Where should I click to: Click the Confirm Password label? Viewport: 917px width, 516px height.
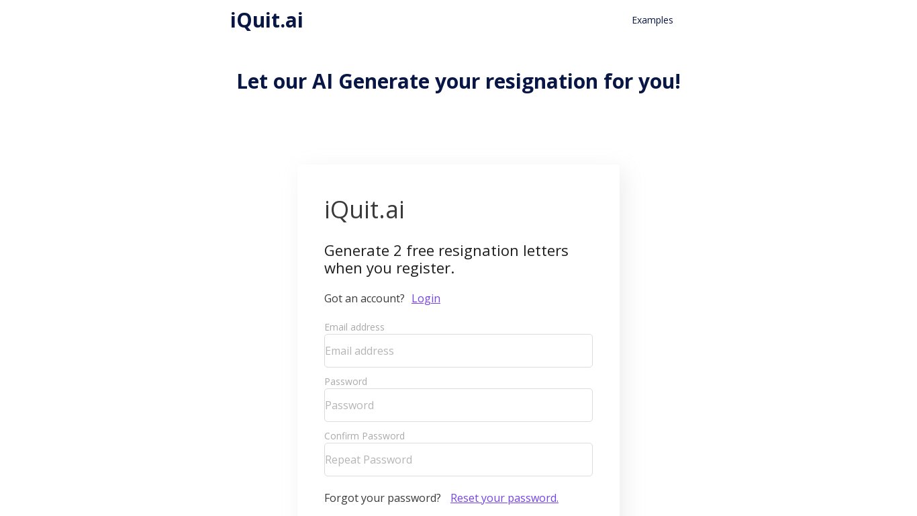[x=365, y=436]
